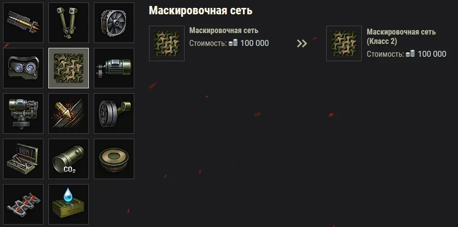This screenshot has width=458, height=227.
Task: Click the double-chevron conversion arrow
Action: [302, 43]
